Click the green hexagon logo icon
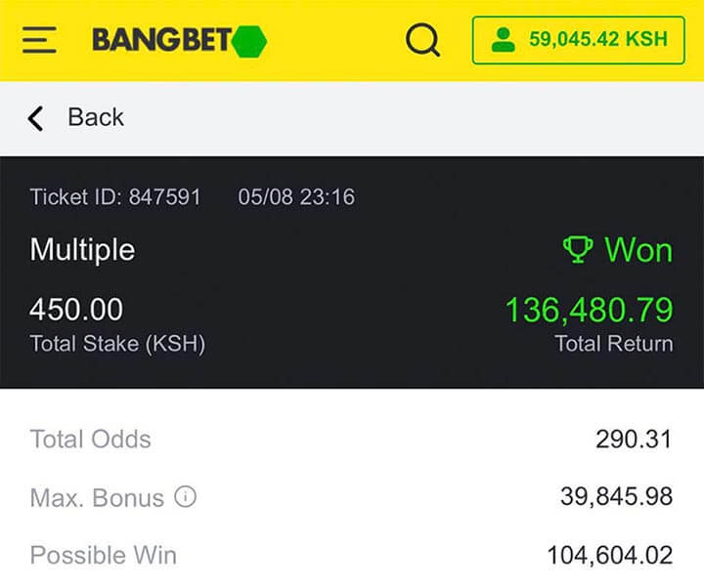Viewport: 704px width, 586px height. tap(250, 40)
